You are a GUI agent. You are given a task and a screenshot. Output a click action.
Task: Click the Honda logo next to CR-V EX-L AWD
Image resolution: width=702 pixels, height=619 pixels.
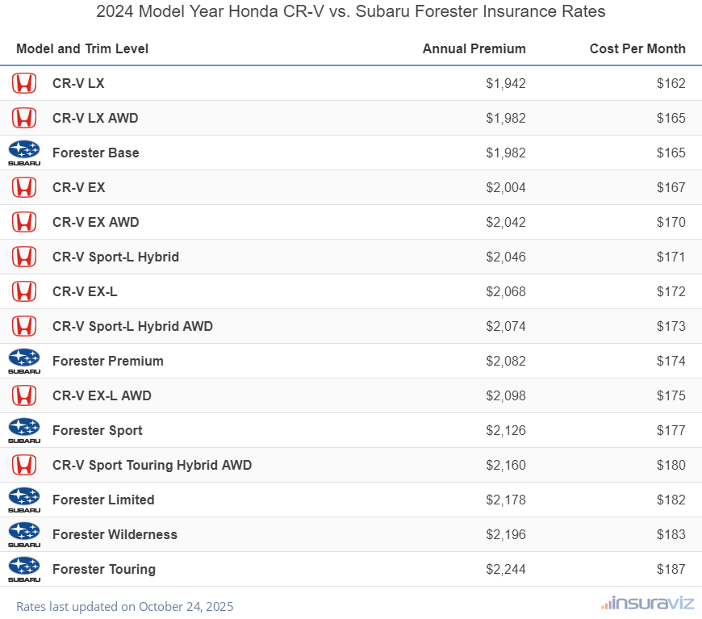pyautogui.click(x=24, y=395)
